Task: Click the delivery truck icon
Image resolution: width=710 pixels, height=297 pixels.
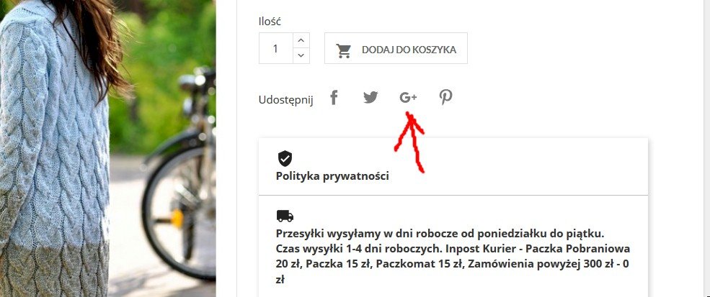Action: pos(285,216)
